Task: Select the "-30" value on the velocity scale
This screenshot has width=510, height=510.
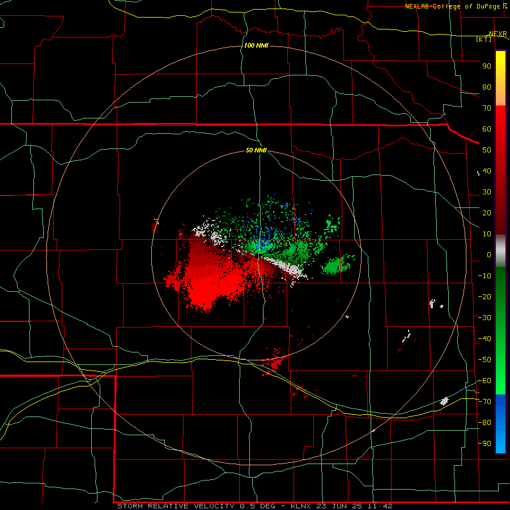Action: tap(484, 318)
